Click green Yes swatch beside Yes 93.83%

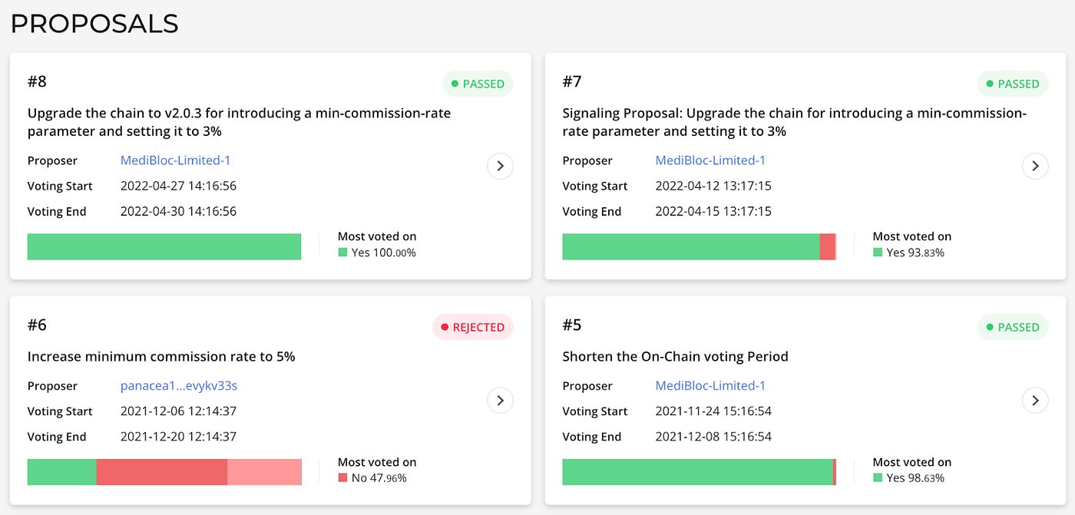click(878, 253)
